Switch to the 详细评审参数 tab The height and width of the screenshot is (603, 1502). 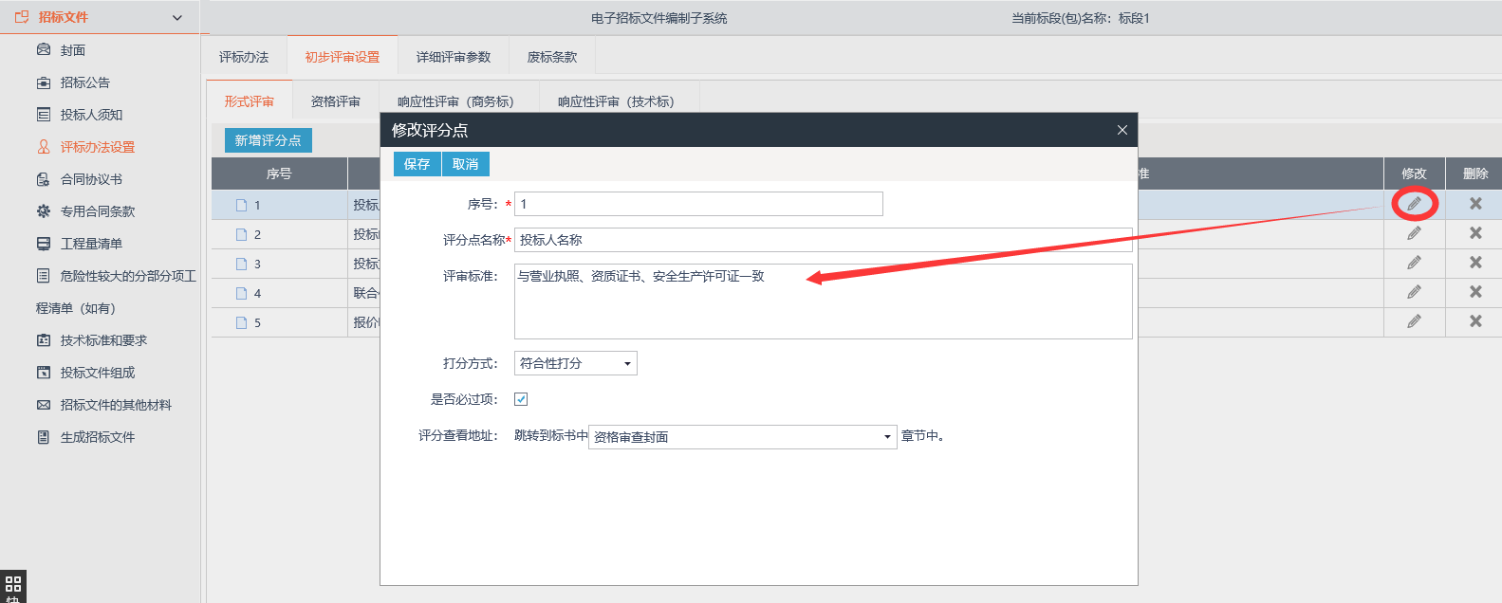click(x=454, y=57)
